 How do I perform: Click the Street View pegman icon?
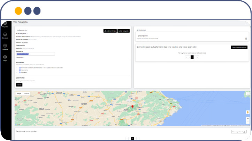coord(248,112)
